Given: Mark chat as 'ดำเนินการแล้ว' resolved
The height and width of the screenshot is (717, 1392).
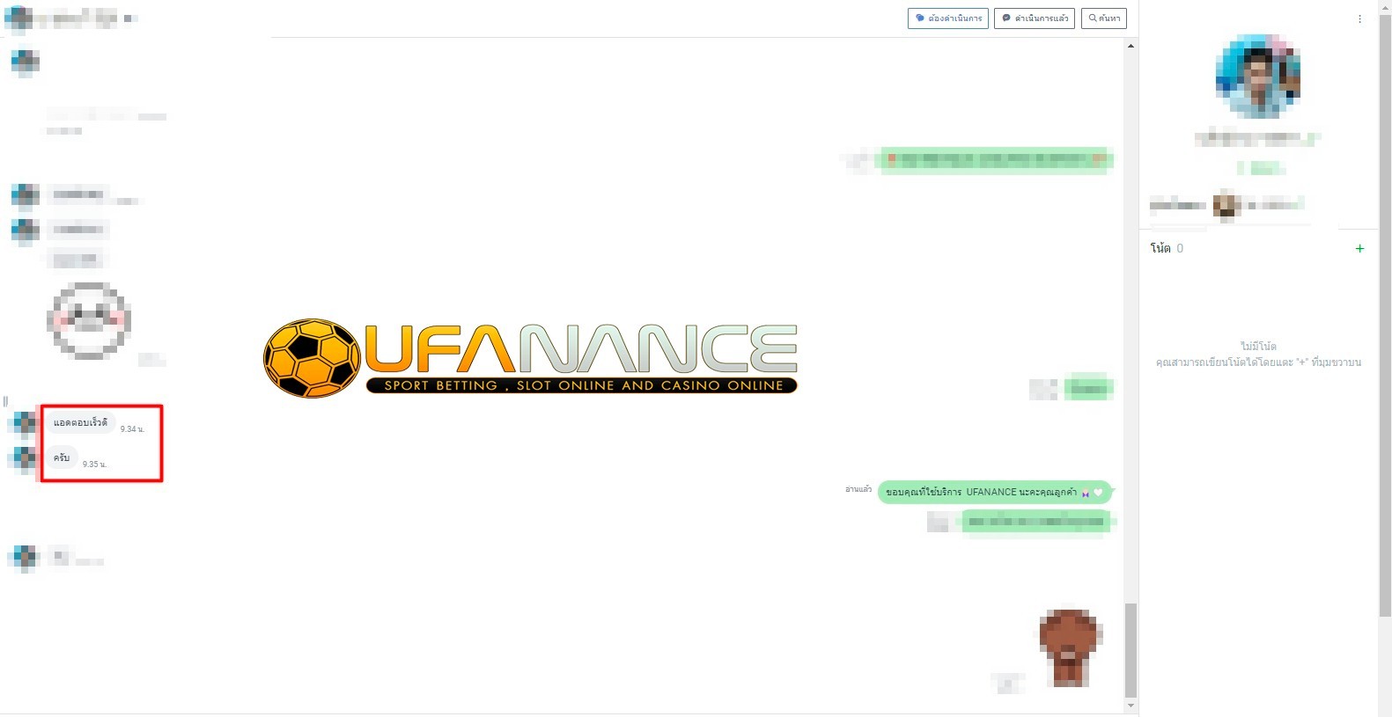Looking at the screenshot, I should pos(1034,18).
